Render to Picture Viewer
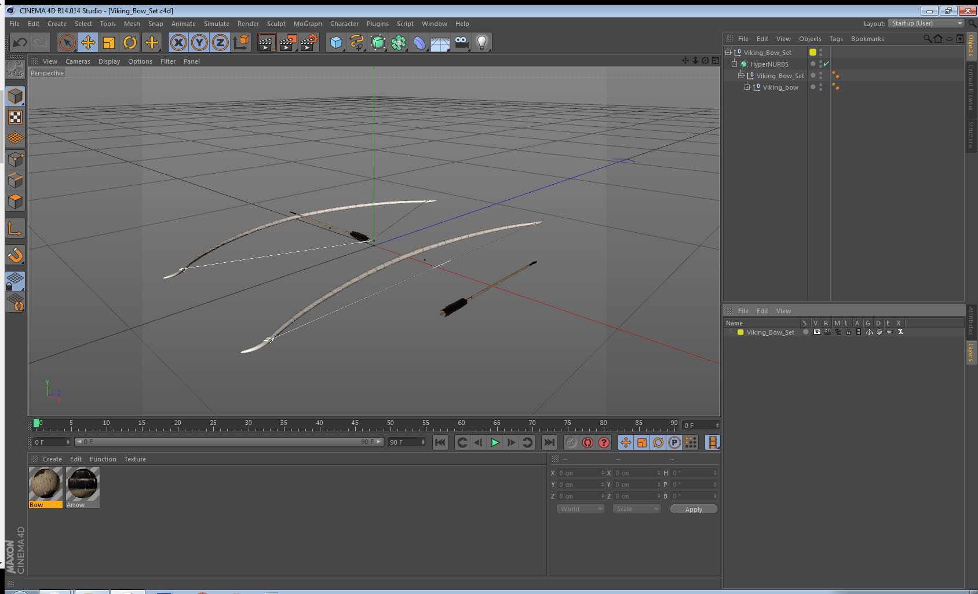 tap(288, 42)
